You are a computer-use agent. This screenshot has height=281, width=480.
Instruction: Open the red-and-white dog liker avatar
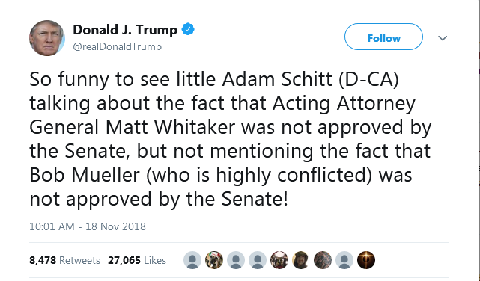279,260
